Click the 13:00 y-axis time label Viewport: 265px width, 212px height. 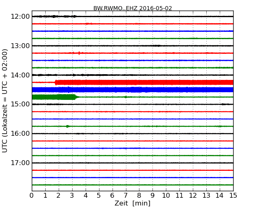point(20,46)
